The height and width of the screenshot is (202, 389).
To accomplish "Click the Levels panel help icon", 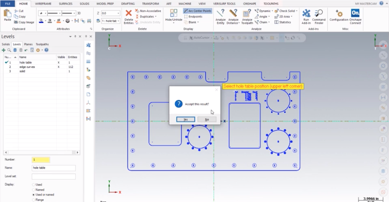I will pyautogui.click(x=46, y=50).
